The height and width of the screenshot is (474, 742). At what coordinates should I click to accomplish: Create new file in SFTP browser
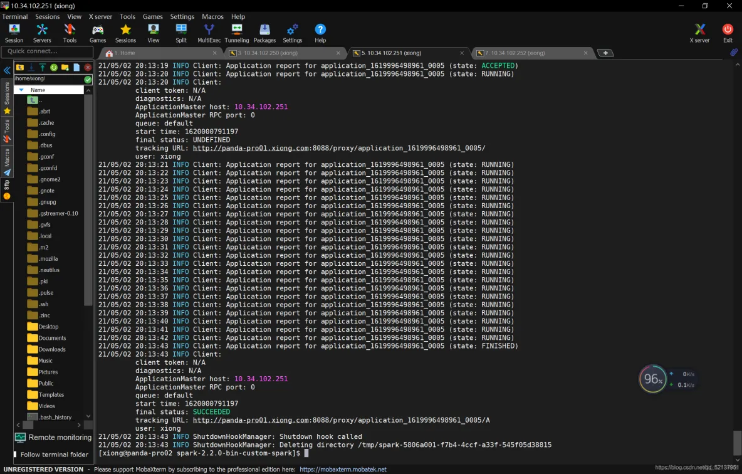(76, 67)
